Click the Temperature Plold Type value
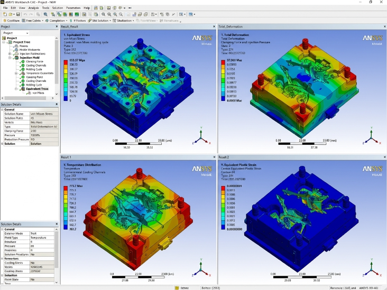The image size is (387, 290). point(42,238)
